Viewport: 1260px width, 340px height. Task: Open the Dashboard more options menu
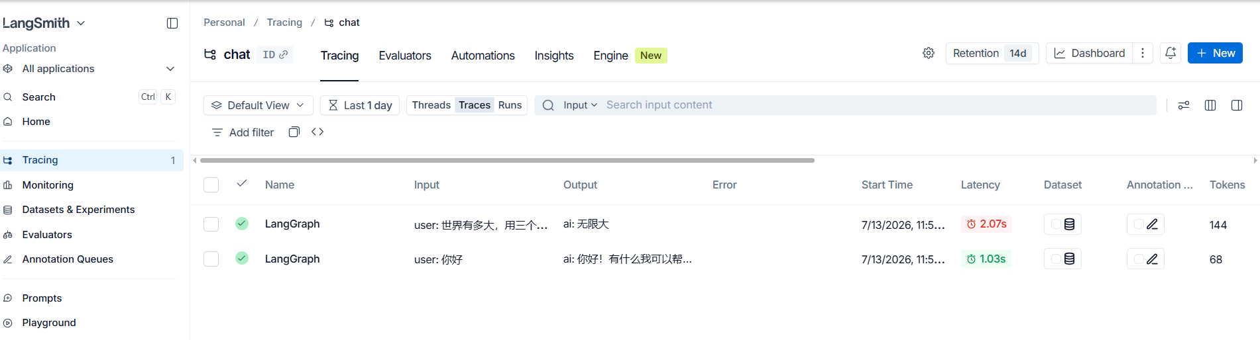tap(1143, 53)
